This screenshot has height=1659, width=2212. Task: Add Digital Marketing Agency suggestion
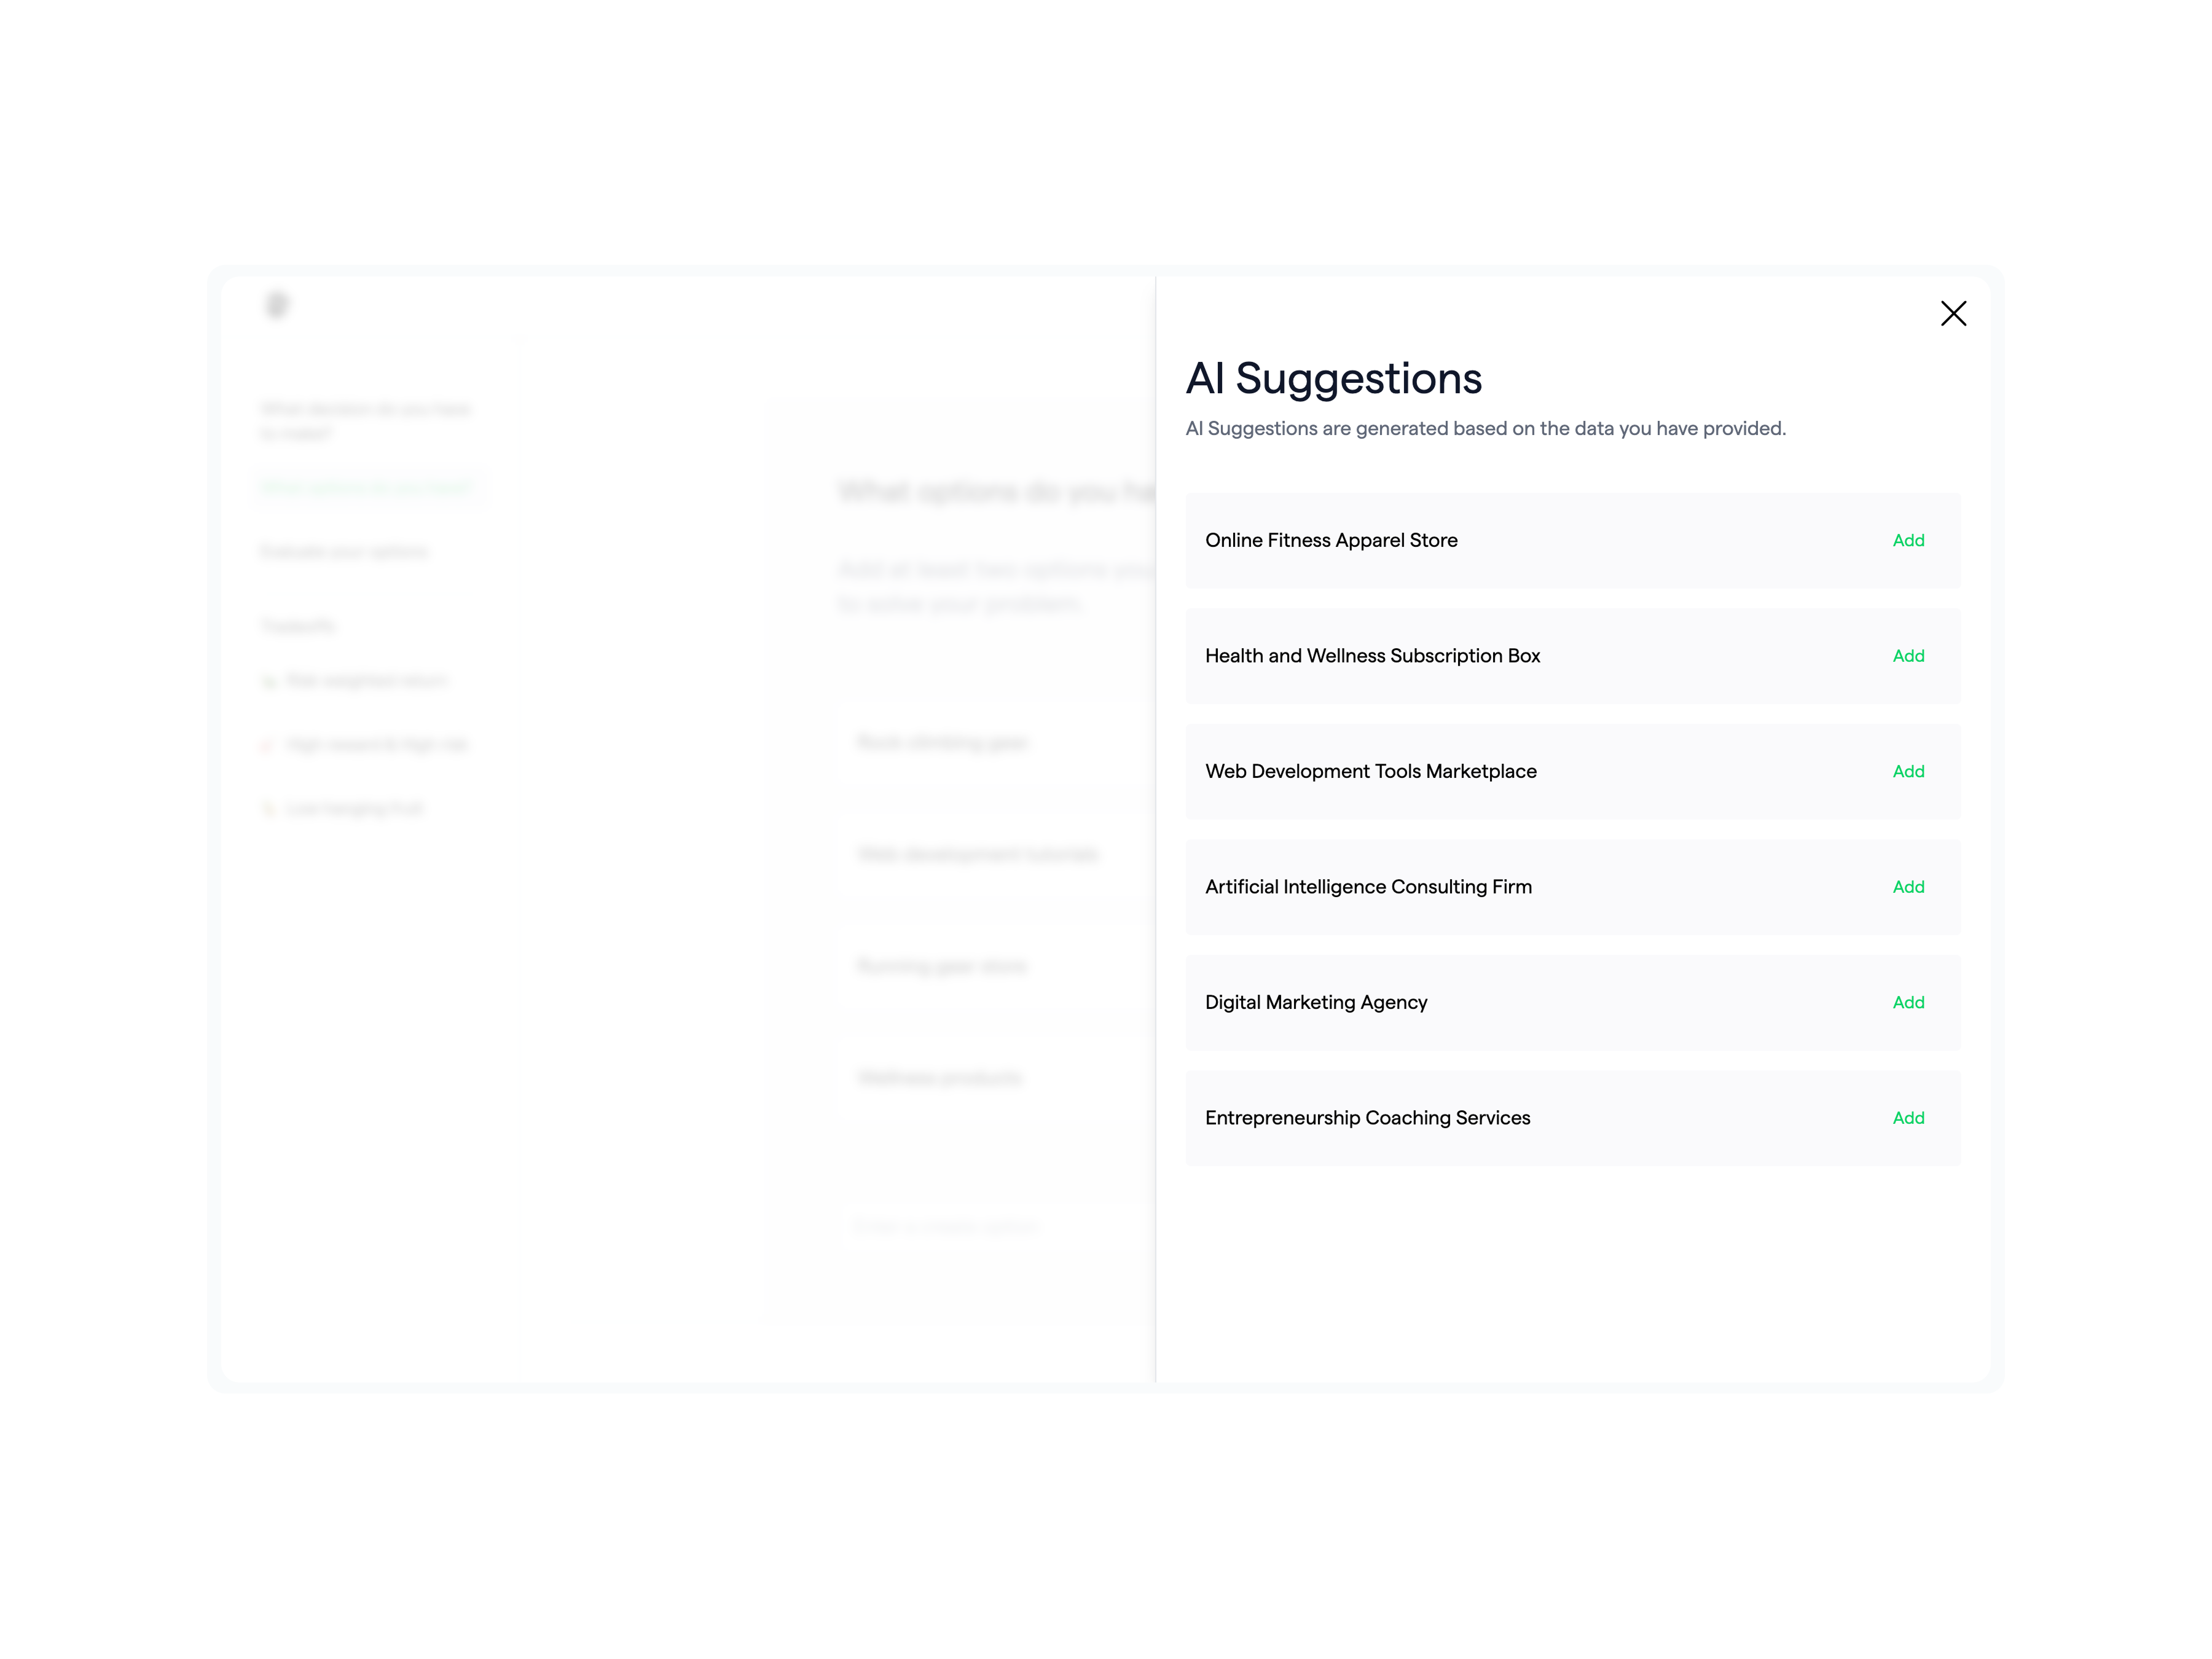coord(1908,1002)
